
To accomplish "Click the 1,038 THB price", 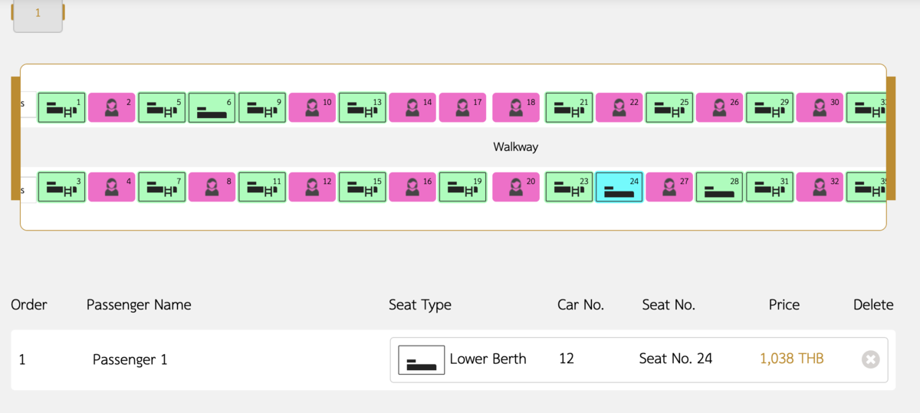I will [x=792, y=359].
